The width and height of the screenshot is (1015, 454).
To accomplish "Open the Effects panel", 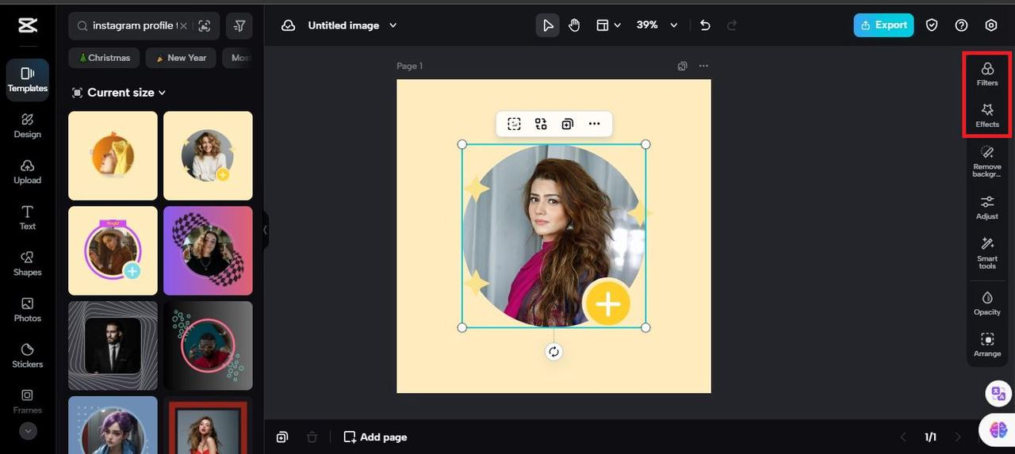I will click(987, 116).
